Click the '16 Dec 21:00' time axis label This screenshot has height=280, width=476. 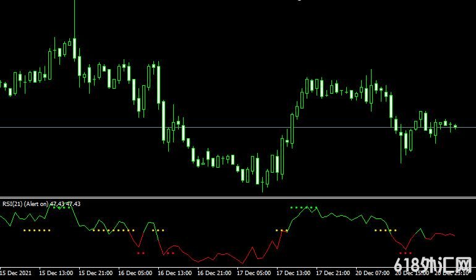(215, 273)
